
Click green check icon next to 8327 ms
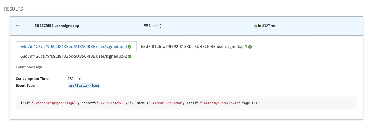coord(256,26)
